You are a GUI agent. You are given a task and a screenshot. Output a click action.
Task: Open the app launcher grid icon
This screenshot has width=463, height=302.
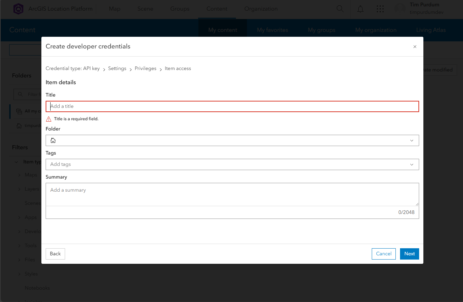tap(380, 9)
